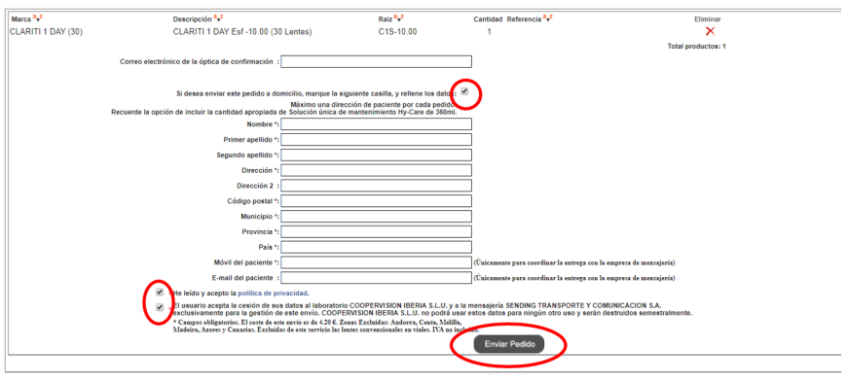
Task: Select the Código postal input field
Action: [377, 201]
